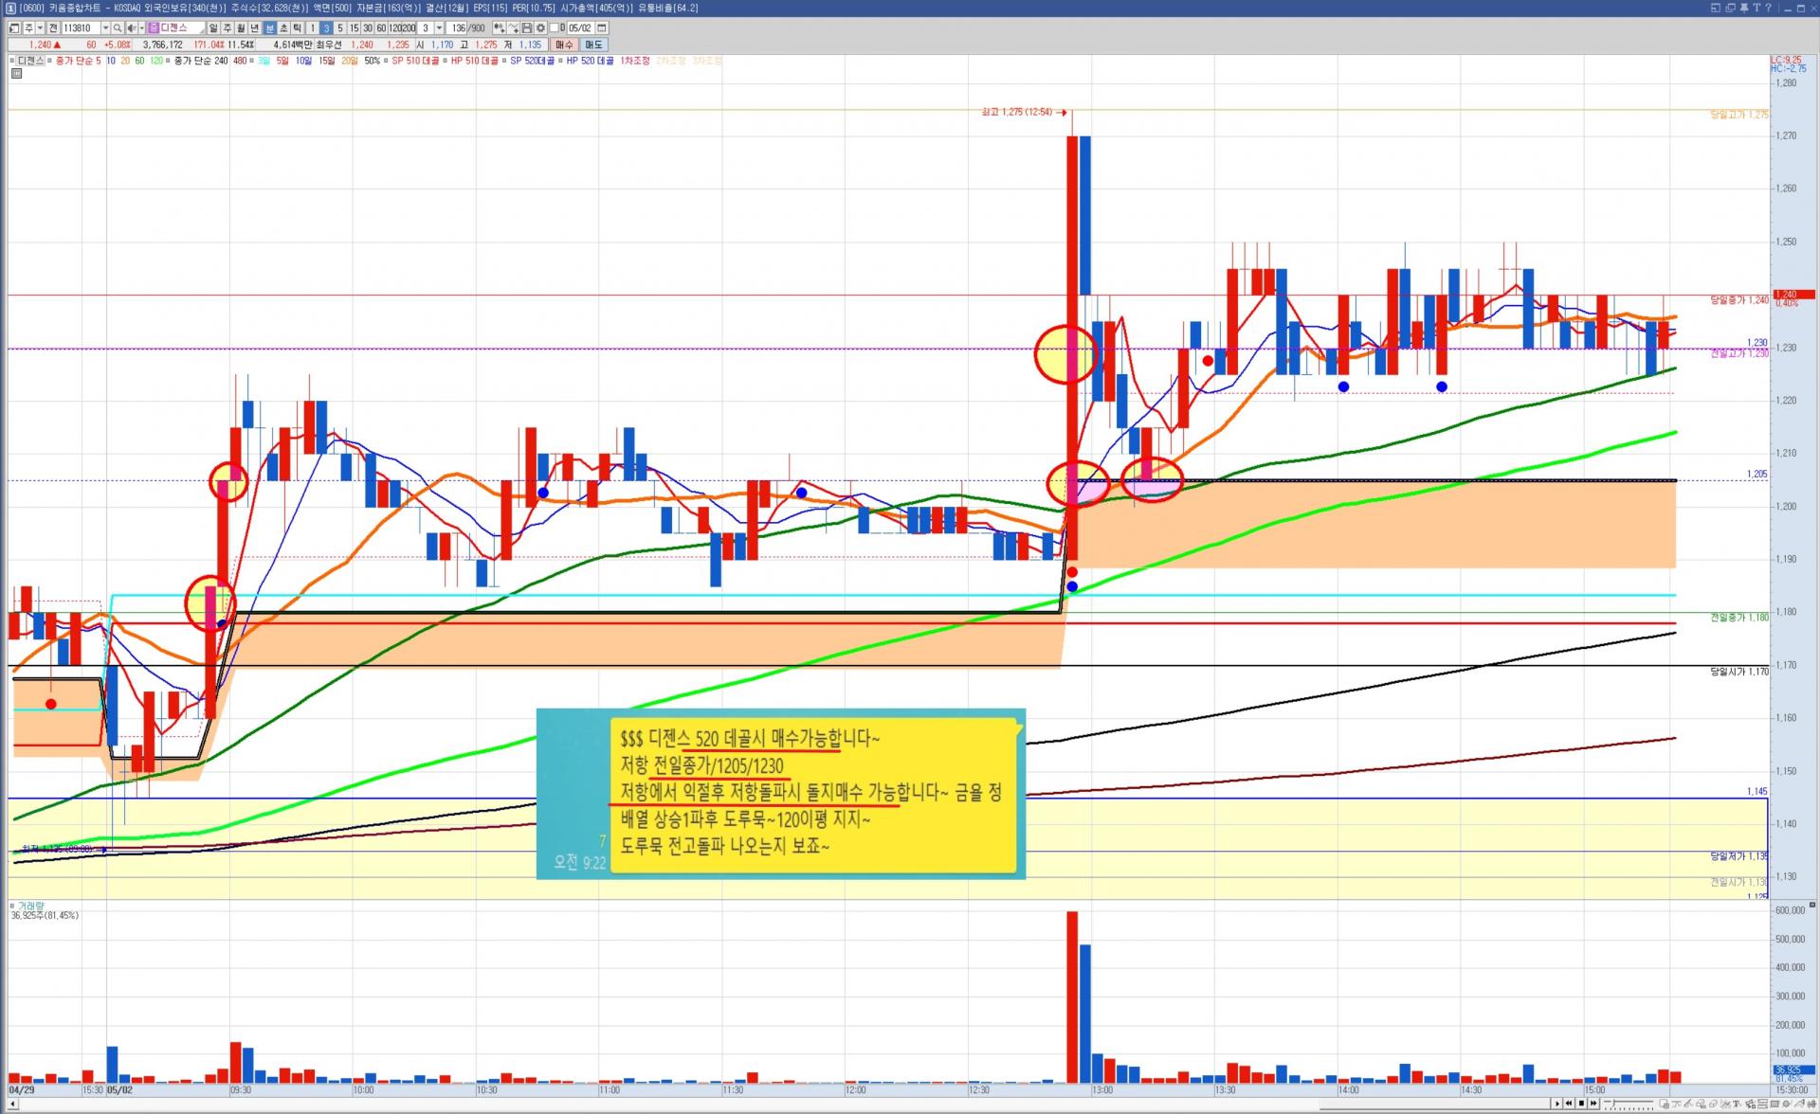Toggle 종가 단순 240 indicator marker

click(x=168, y=61)
